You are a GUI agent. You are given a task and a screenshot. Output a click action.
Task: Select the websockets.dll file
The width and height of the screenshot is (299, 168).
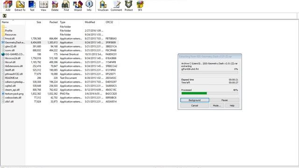point(60,98)
